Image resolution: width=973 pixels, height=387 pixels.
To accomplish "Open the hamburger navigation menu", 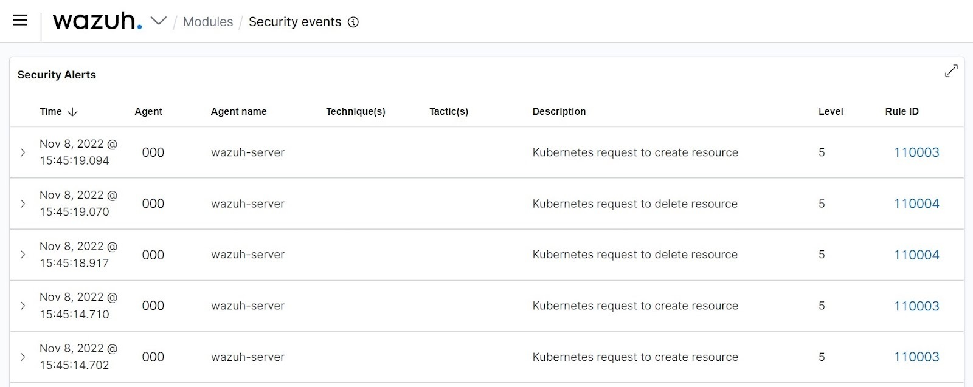I will pyautogui.click(x=20, y=21).
